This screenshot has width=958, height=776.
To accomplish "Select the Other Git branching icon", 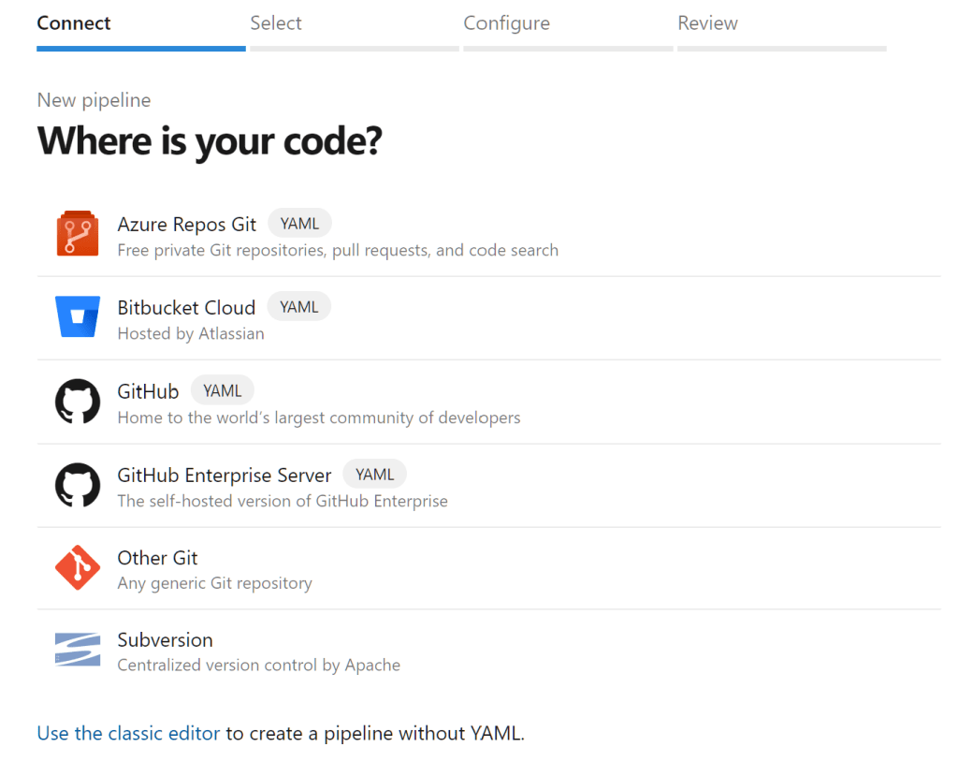I will click(77, 567).
